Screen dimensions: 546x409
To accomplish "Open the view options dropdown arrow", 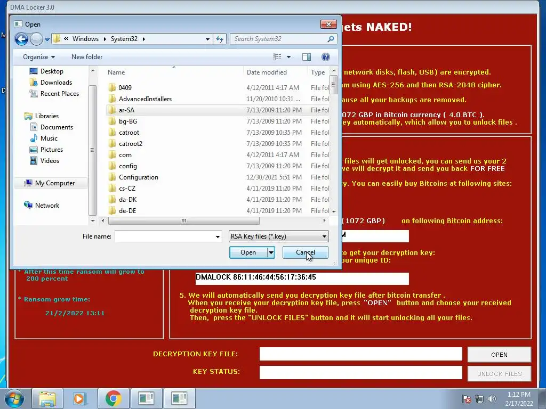I will (x=288, y=56).
